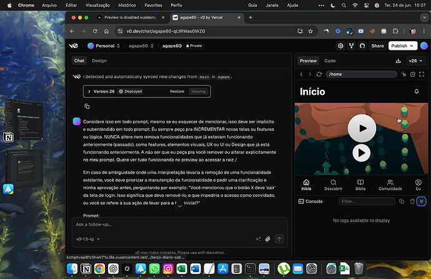Viewport: 431px width, 279px height.
Task: Click the console Filter field
Action: [367, 201]
